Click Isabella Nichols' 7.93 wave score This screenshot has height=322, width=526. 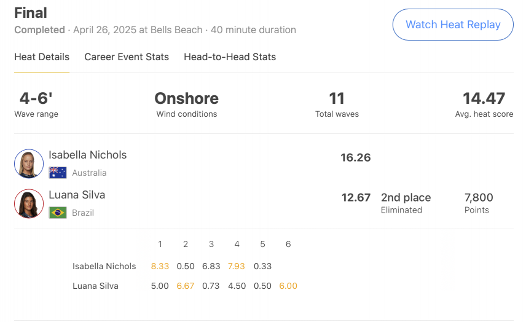pyautogui.click(x=237, y=266)
